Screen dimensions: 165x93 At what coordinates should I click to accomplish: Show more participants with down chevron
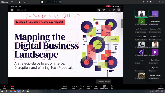(x=148, y=81)
